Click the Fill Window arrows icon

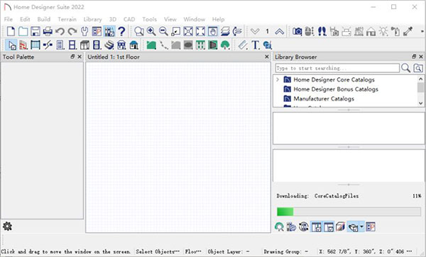(200, 31)
